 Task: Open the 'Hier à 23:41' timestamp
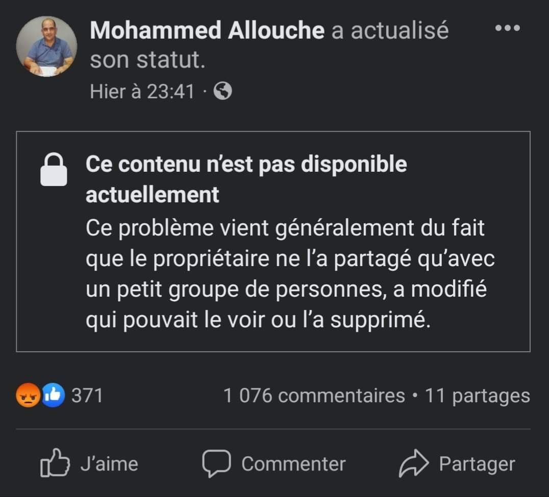(142, 91)
